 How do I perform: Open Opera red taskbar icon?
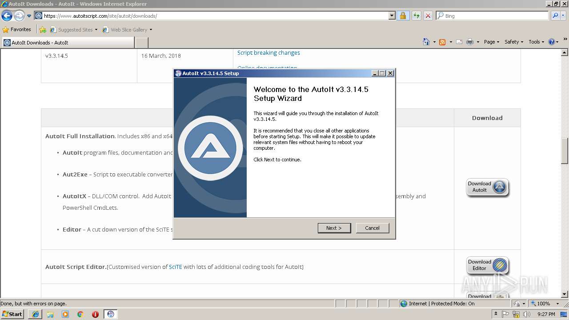[x=95, y=314]
